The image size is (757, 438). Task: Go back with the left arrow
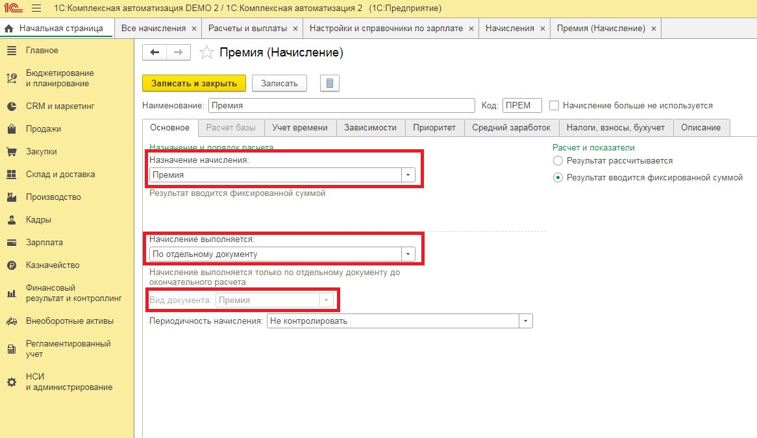pyautogui.click(x=155, y=53)
